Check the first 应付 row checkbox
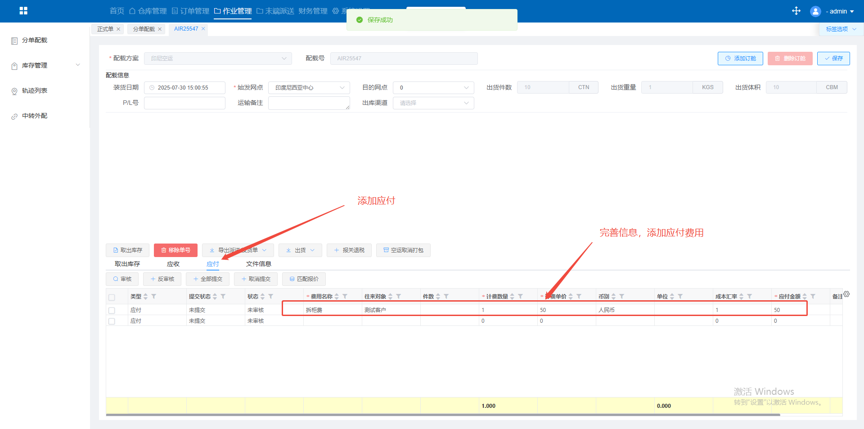The image size is (864, 429). pyautogui.click(x=112, y=310)
